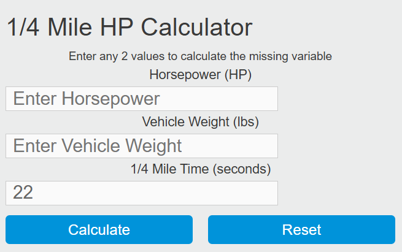Image resolution: width=402 pixels, height=252 pixels.
Task: Click the word "Calculator" in the page title
Action: 196,28
